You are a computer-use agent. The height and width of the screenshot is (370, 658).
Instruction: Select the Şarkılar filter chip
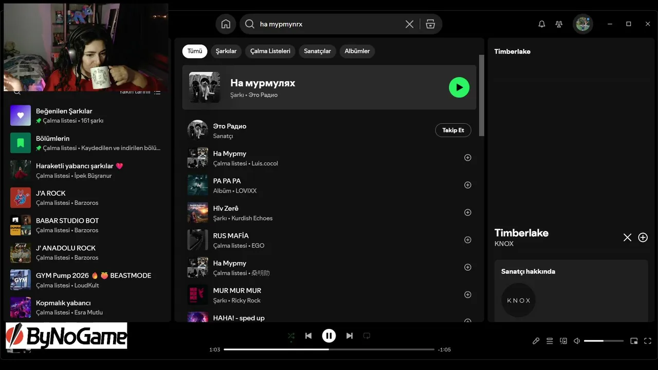pos(226,51)
